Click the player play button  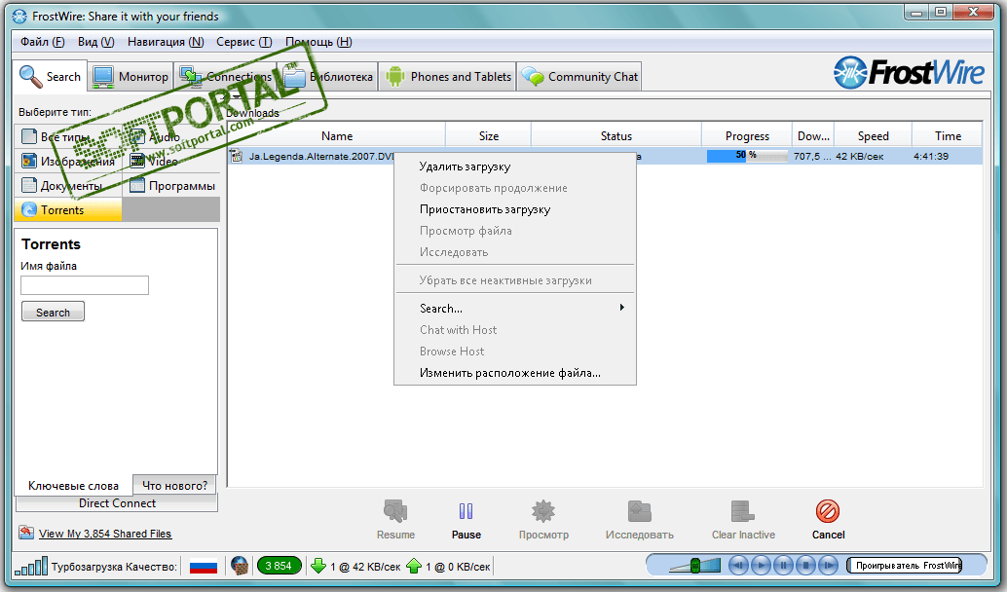click(x=761, y=566)
